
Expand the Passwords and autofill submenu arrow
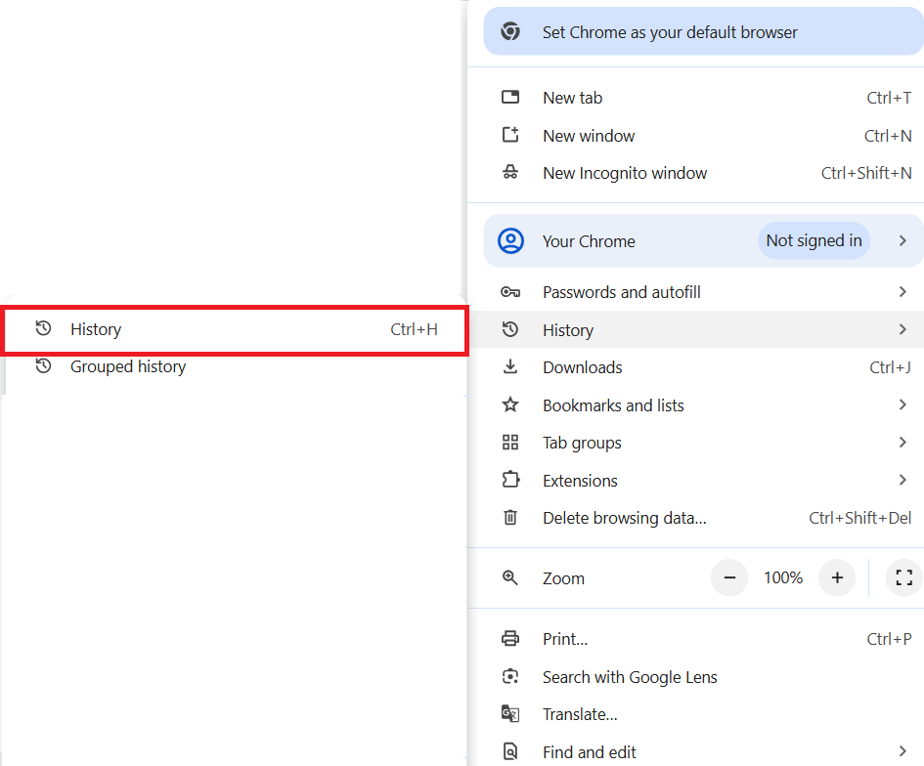[x=902, y=291]
